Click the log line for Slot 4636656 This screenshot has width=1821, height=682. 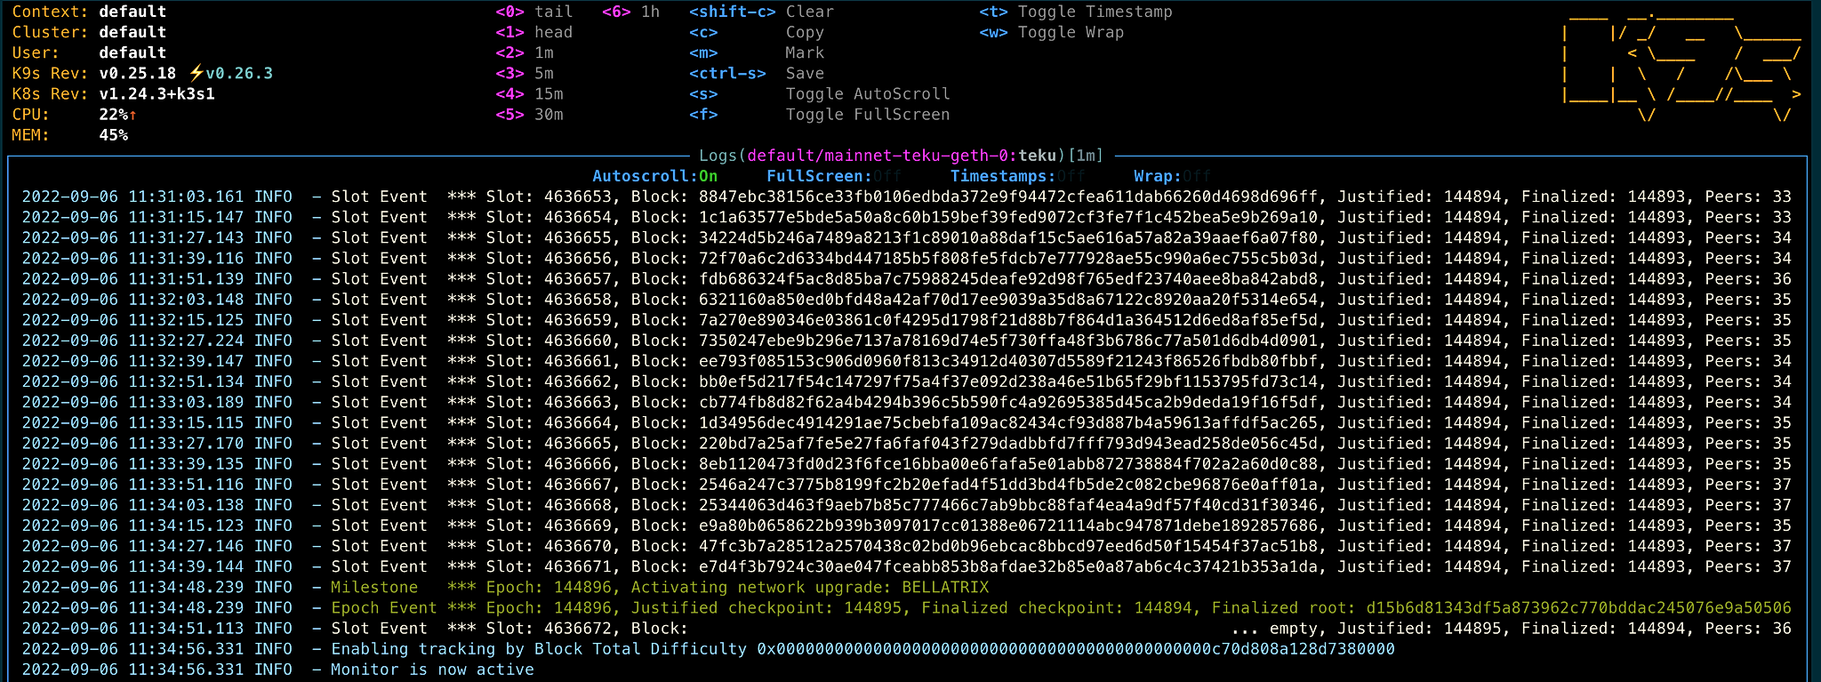907,258
